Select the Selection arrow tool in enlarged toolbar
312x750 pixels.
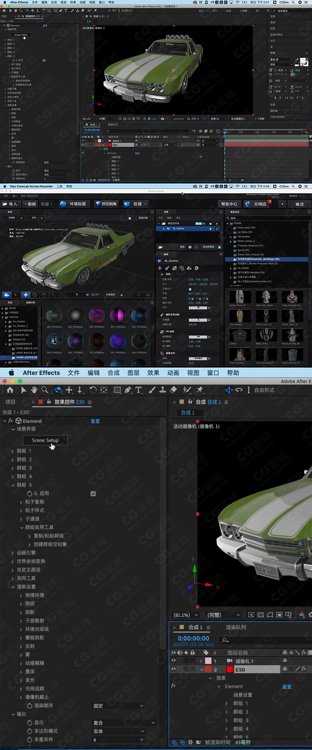23,390
